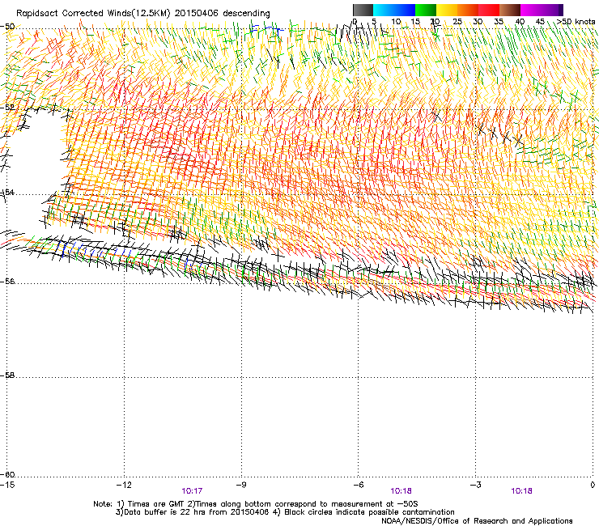Viewport: 599px width, 526px height.
Task: Click the '25' legend scale number
Action: 457,22
